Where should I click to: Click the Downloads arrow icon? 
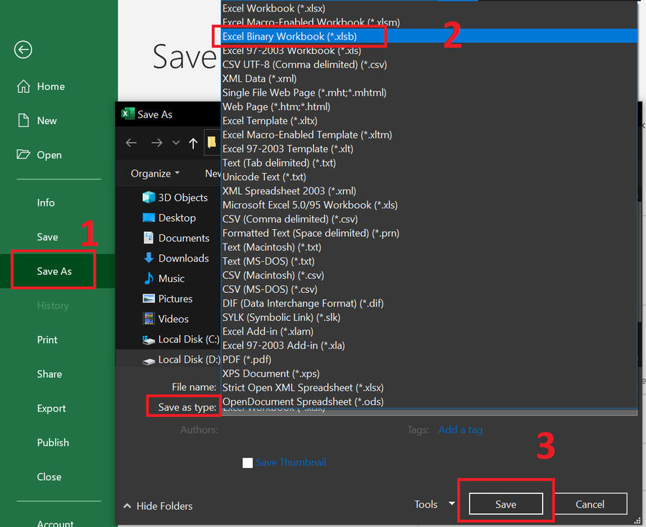(149, 258)
